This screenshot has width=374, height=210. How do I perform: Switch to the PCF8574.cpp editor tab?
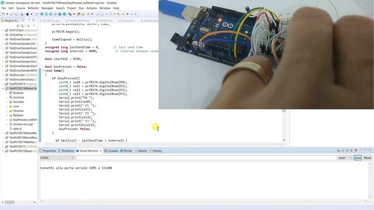click(x=49, y=21)
